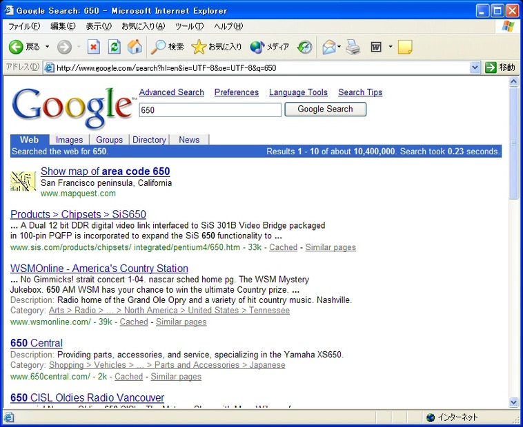Screen dimensions: 523x427
Task: Open Similar pages for sis.com result
Action: coord(330,247)
